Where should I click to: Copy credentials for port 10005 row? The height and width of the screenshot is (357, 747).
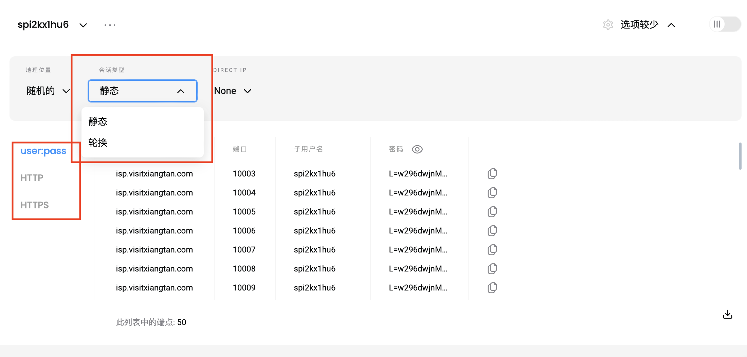point(492,212)
